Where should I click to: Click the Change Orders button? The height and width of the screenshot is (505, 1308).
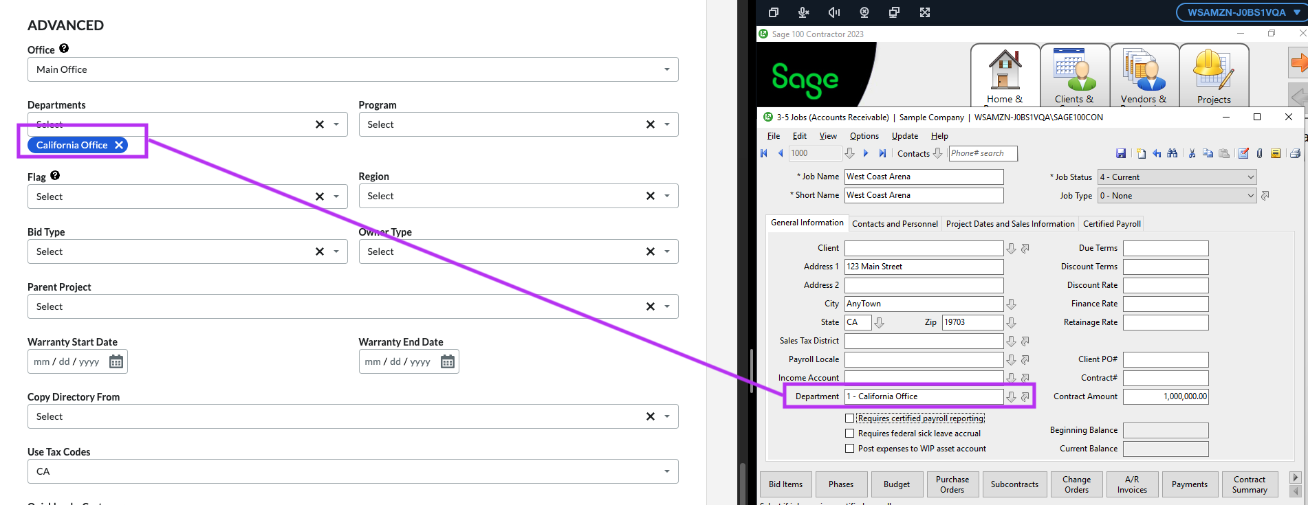tap(1076, 484)
